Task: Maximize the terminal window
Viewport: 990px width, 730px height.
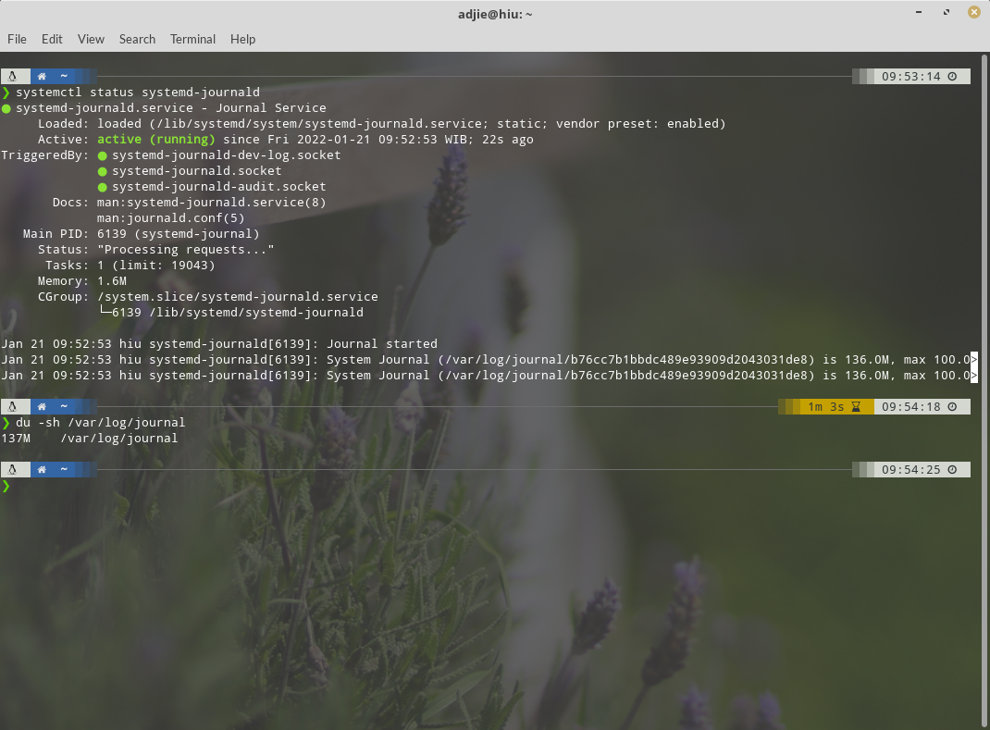Action: 947,13
